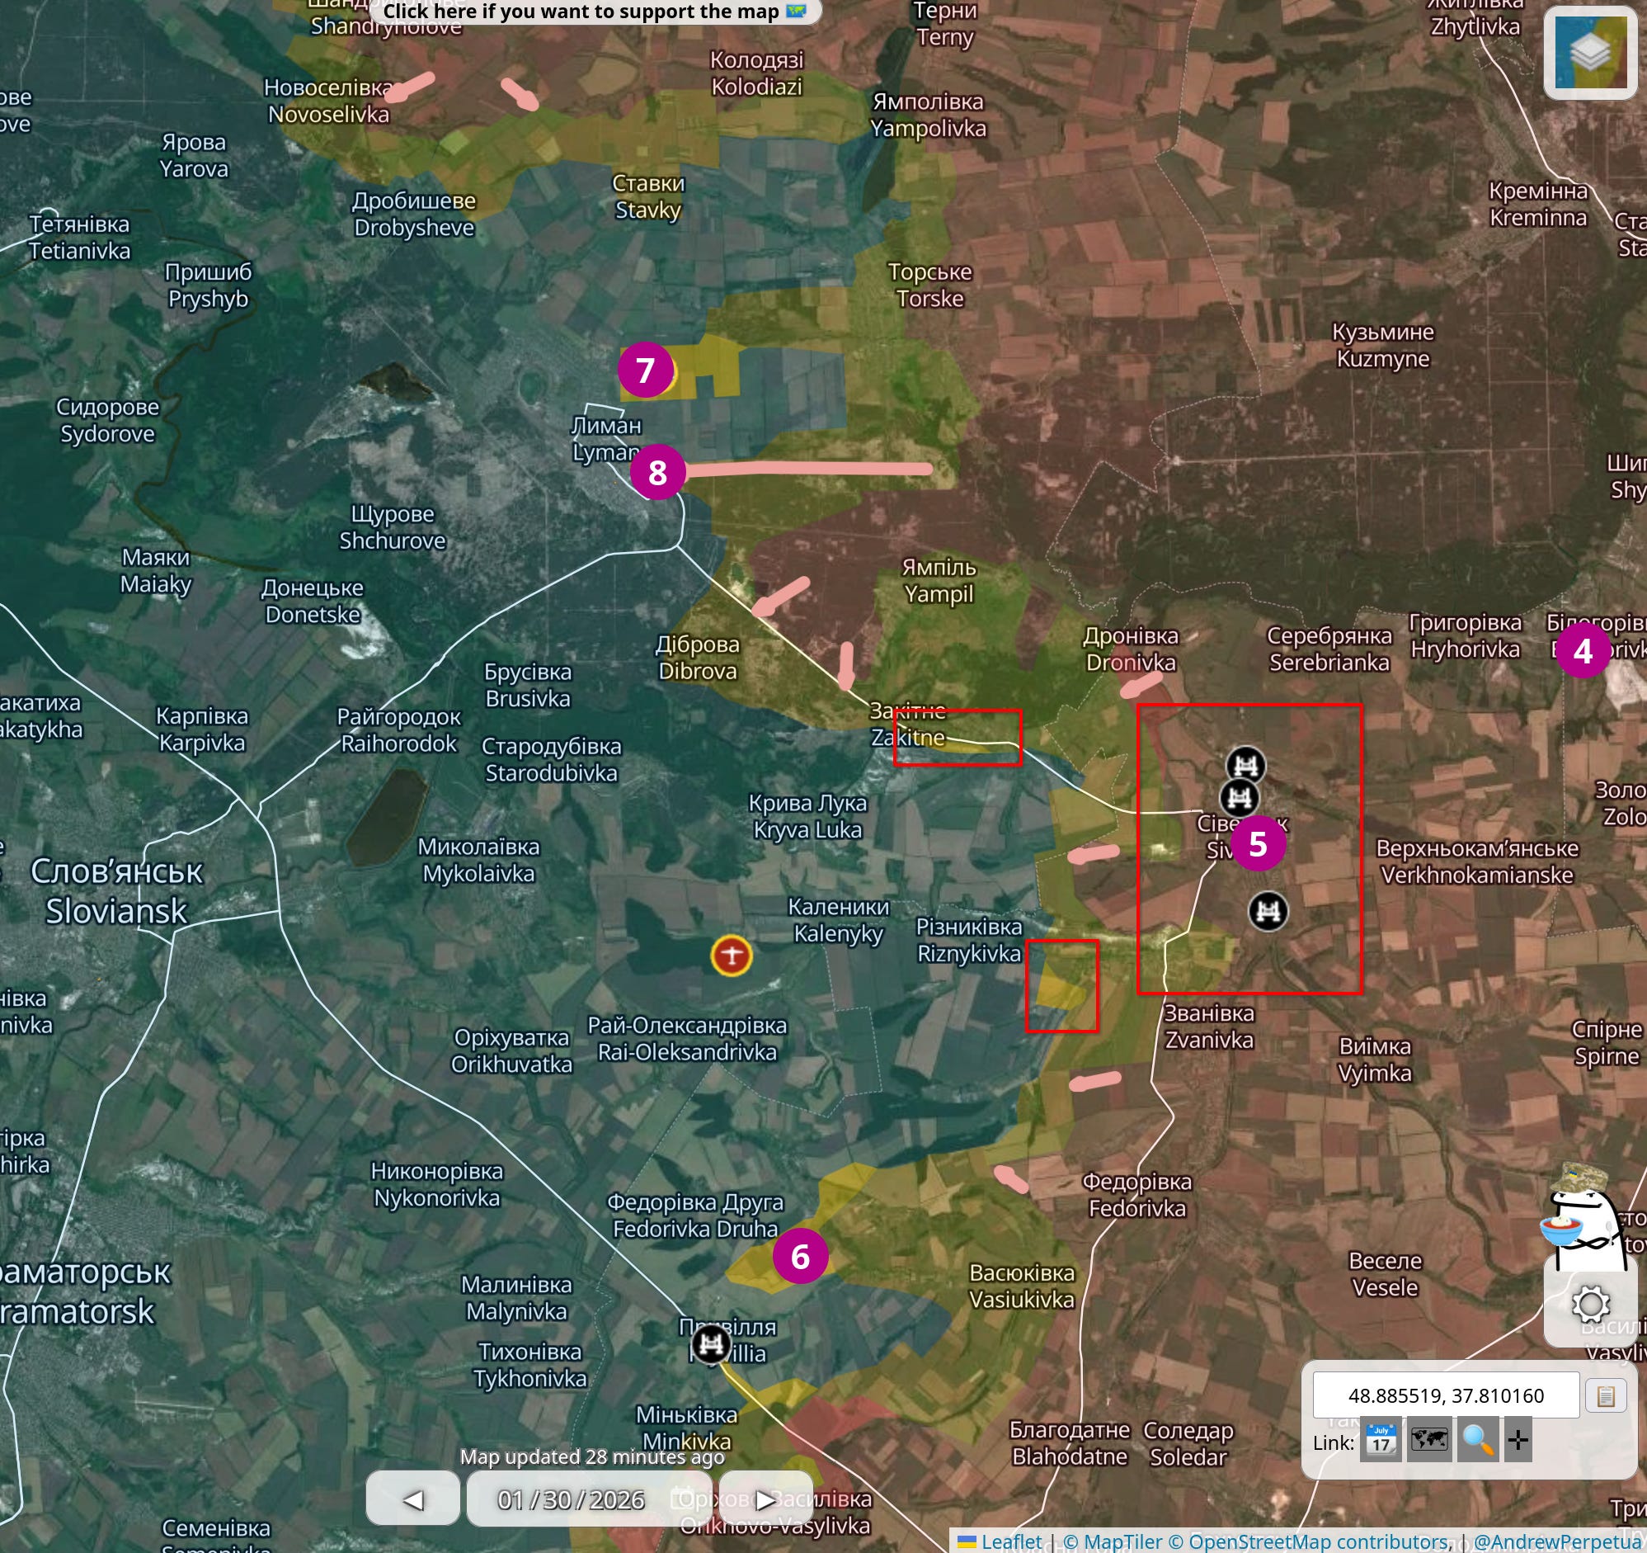
Task: Select numbered marker 8 near Lyman
Action: pyautogui.click(x=657, y=472)
